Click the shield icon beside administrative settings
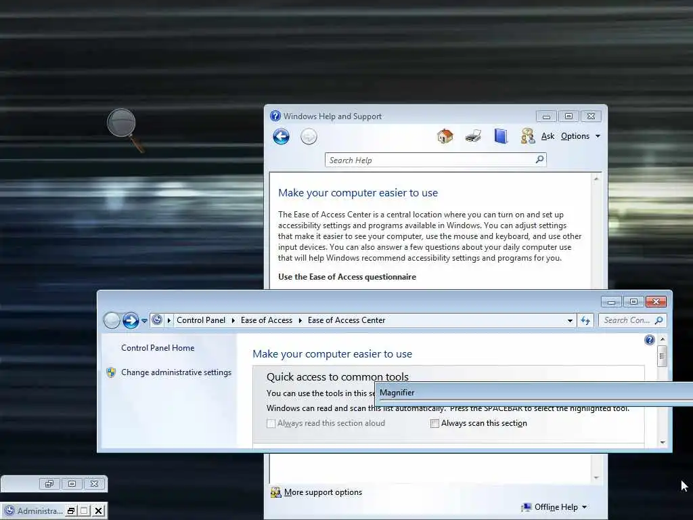 111,372
